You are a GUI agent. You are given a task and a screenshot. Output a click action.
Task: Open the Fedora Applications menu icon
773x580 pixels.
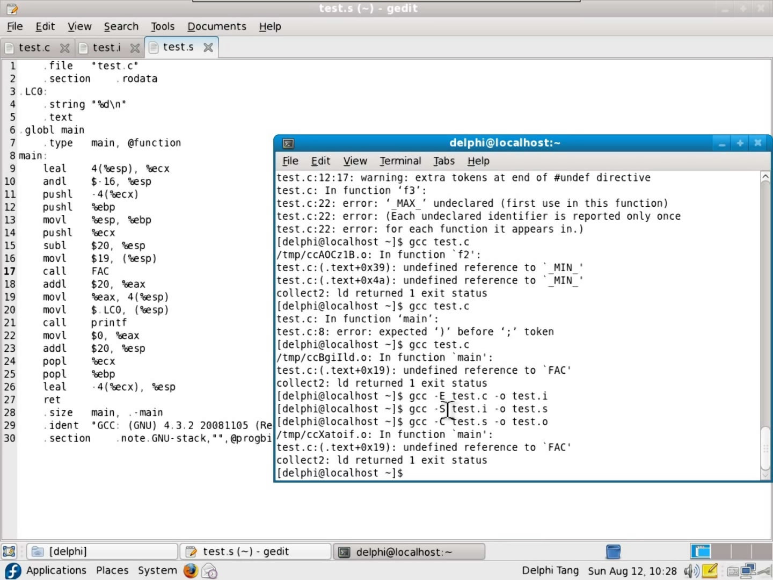[12, 570]
